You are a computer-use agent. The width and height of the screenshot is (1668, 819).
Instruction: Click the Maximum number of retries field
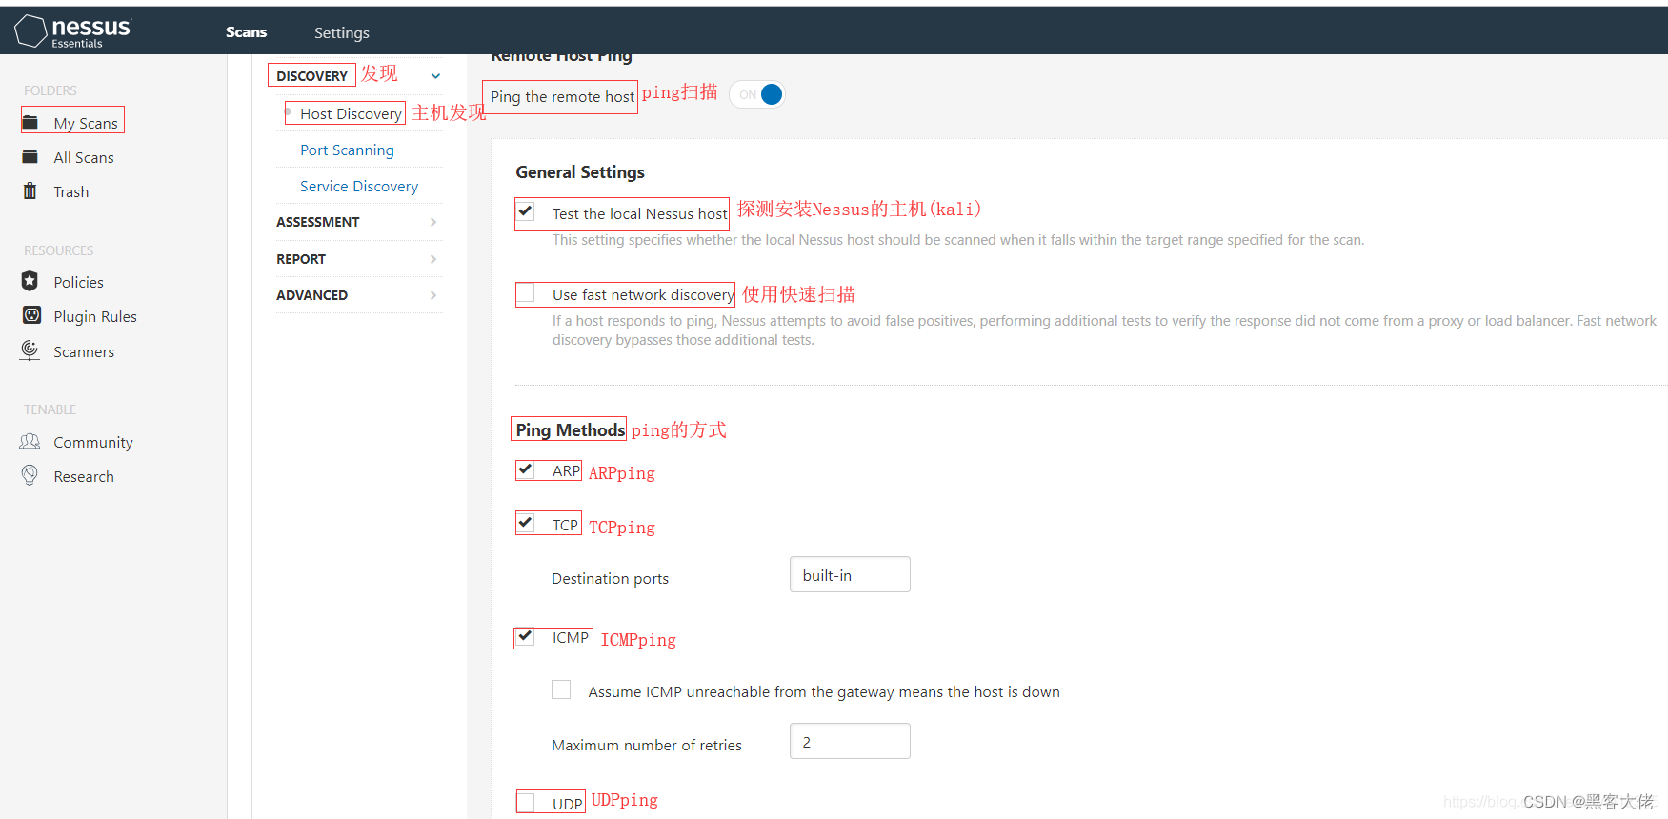tap(850, 741)
